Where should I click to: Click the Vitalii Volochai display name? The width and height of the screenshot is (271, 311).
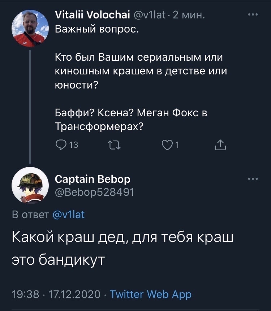[93, 15]
